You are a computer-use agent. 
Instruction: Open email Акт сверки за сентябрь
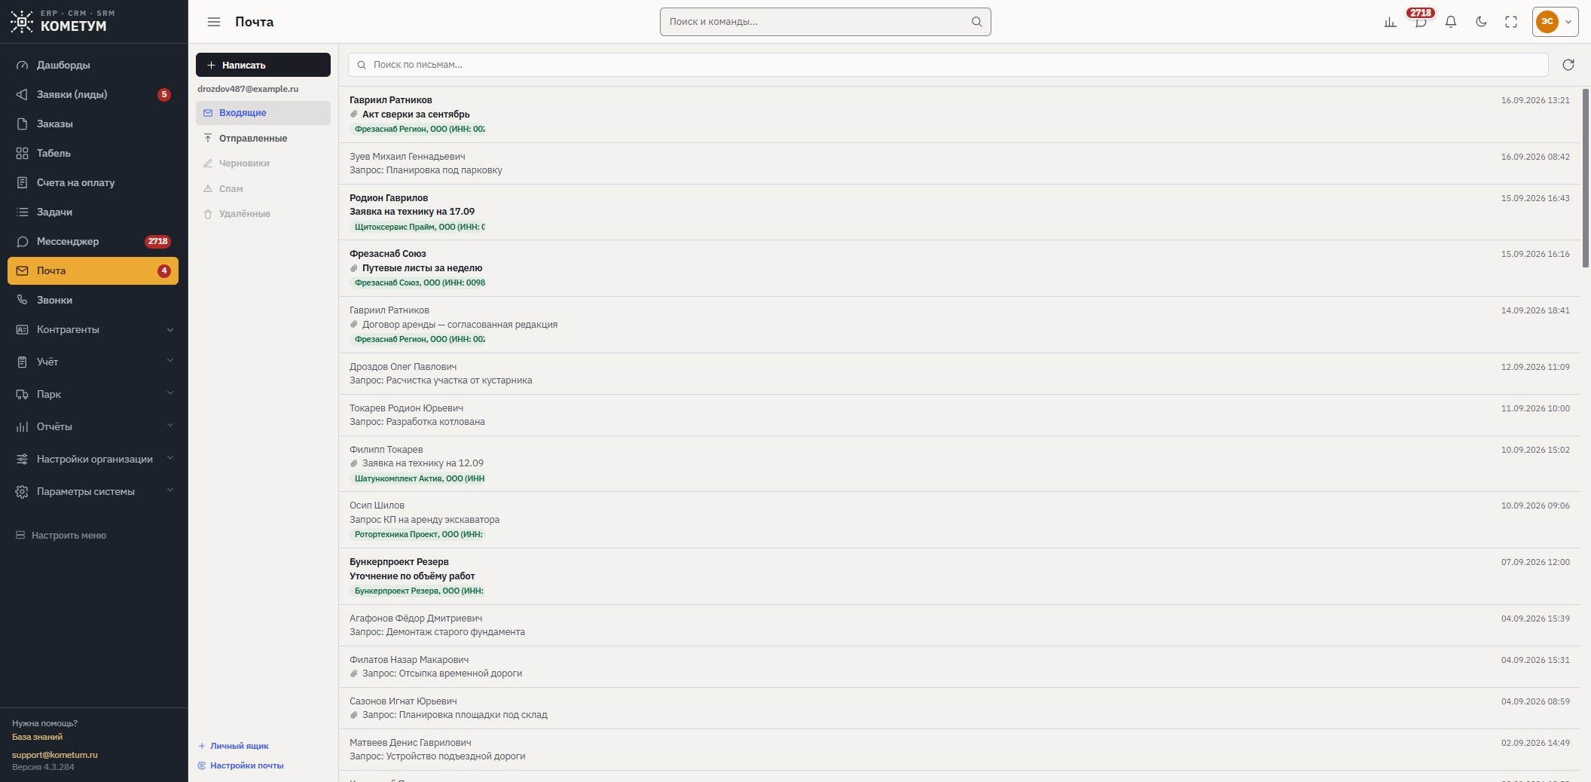point(959,115)
